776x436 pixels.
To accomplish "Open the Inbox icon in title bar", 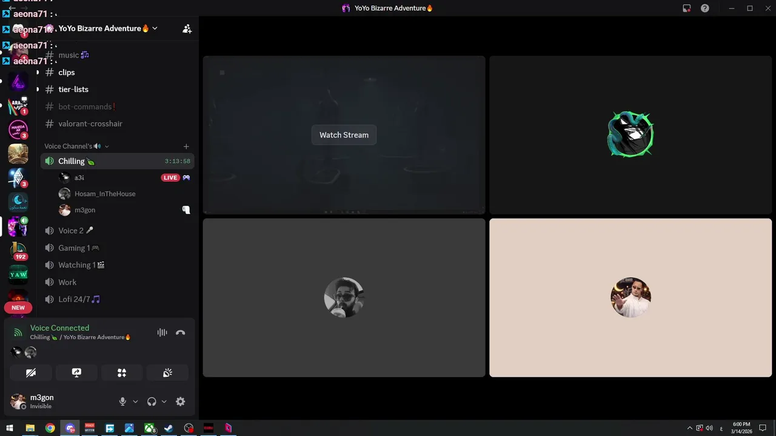I will tap(686, 8).
